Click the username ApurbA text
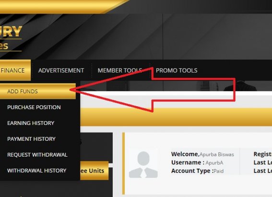 point(214,163)
